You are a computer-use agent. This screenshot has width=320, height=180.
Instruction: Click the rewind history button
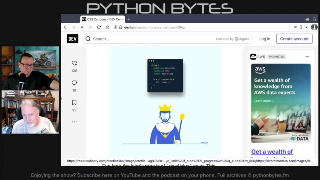pos(82,27)
